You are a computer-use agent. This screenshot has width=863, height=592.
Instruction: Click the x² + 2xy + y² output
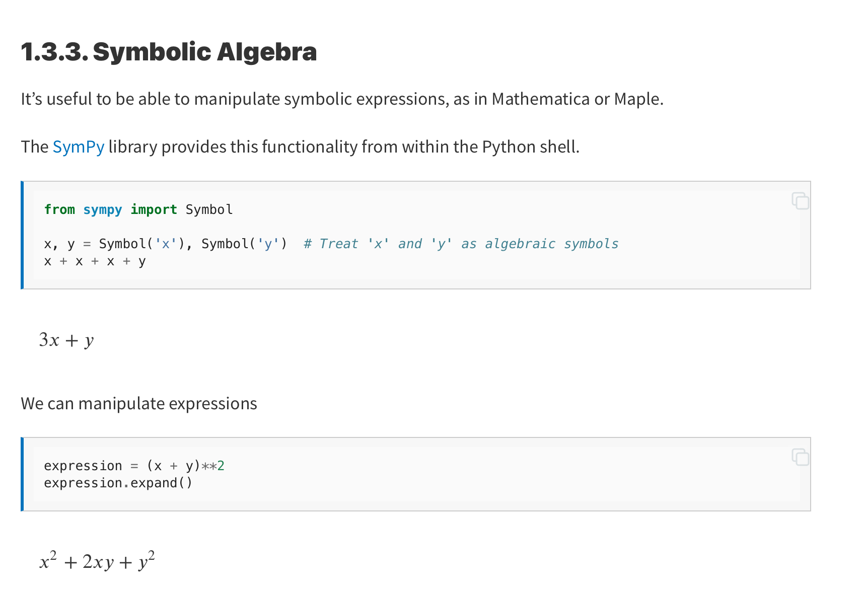pyautogui.click(x=97, y=561)
